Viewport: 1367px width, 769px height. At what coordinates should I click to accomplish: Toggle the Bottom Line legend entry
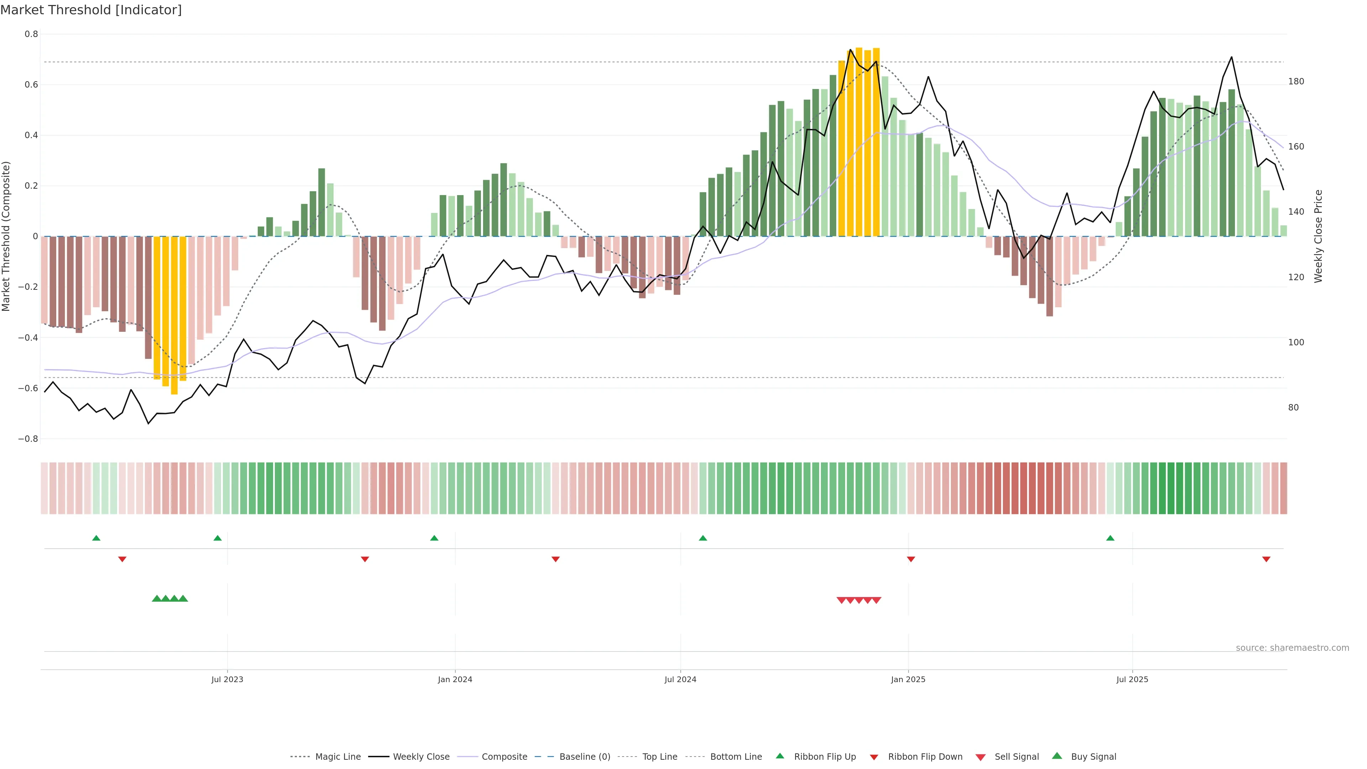(x=735, y=757)
